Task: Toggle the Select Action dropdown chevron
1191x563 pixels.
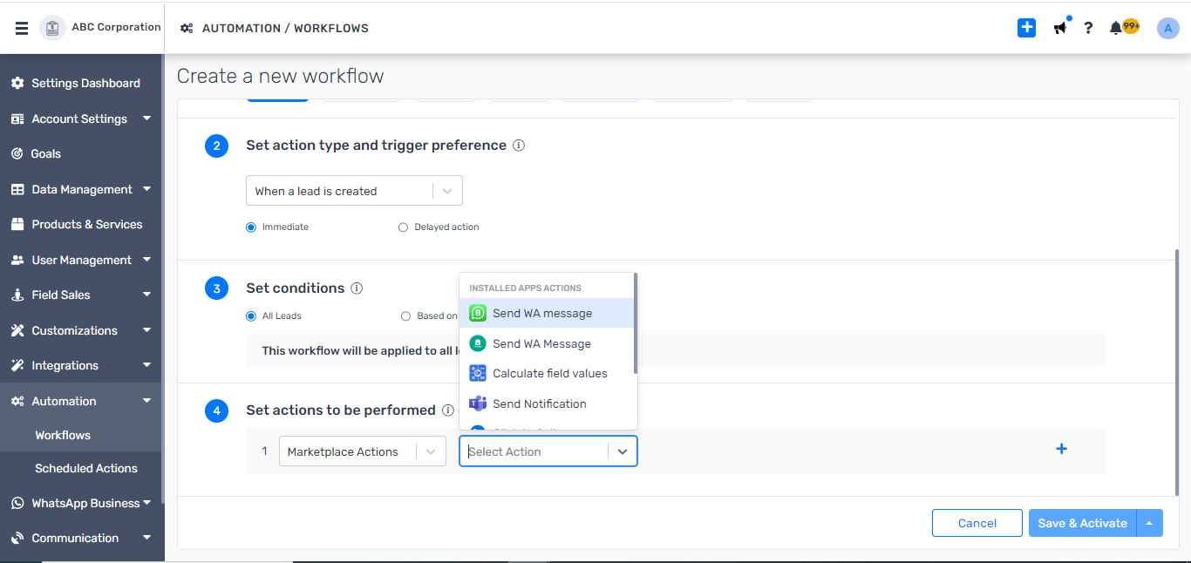Action: 623,451
